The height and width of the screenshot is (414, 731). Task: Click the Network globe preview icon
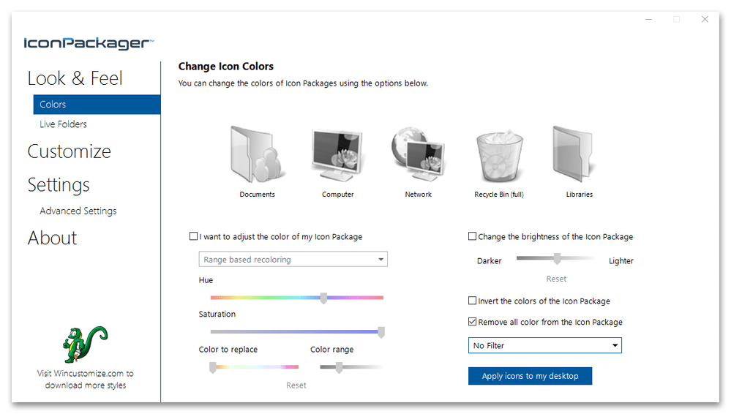coord(418,154)
